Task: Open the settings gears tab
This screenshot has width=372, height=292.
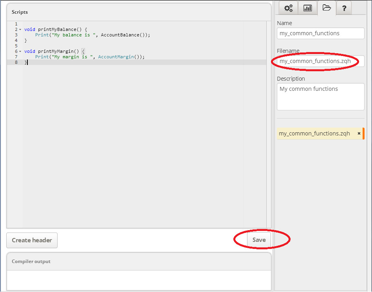Action: click(289, 8)
